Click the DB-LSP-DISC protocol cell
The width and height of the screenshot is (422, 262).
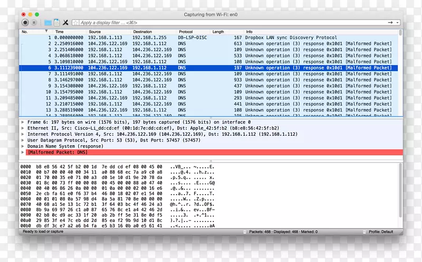point(192,37)
